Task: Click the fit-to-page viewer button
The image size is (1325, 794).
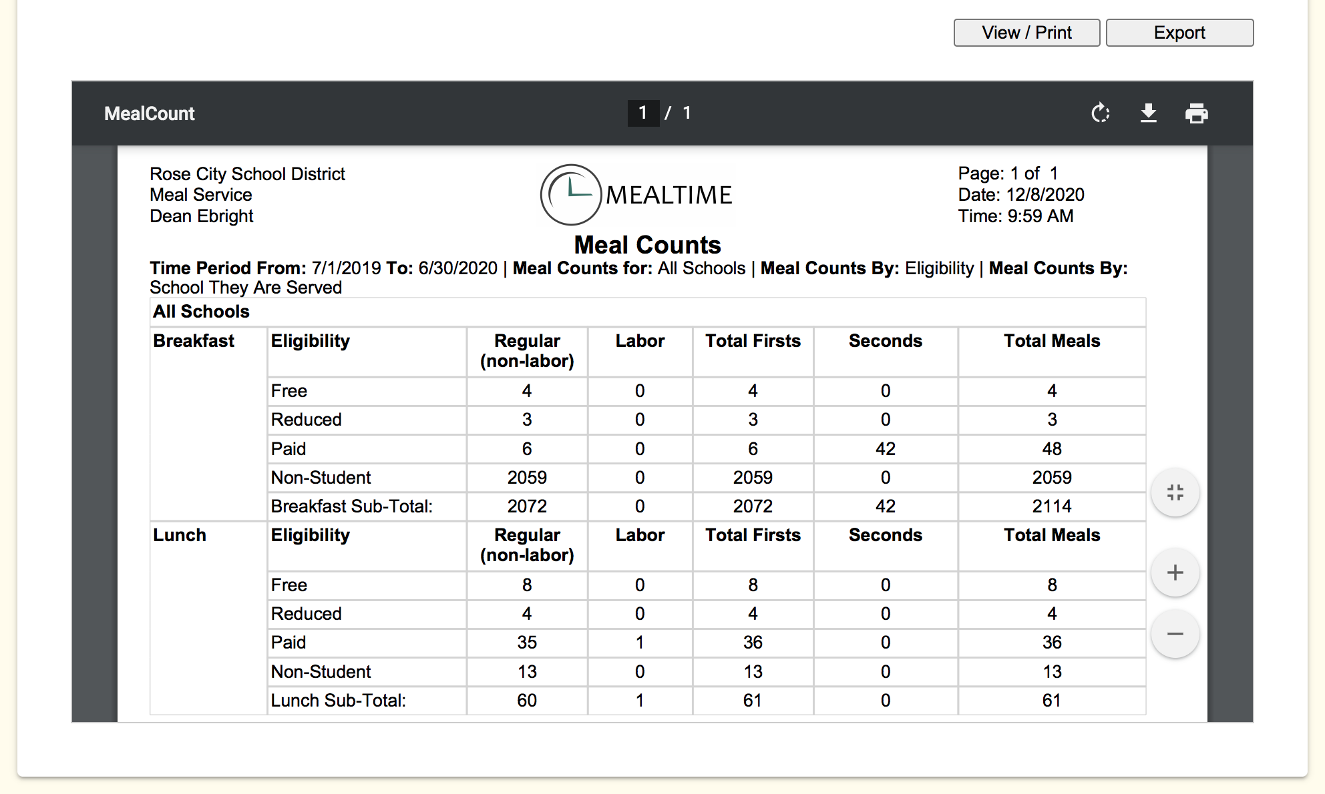Action: tap(1175, 493)
